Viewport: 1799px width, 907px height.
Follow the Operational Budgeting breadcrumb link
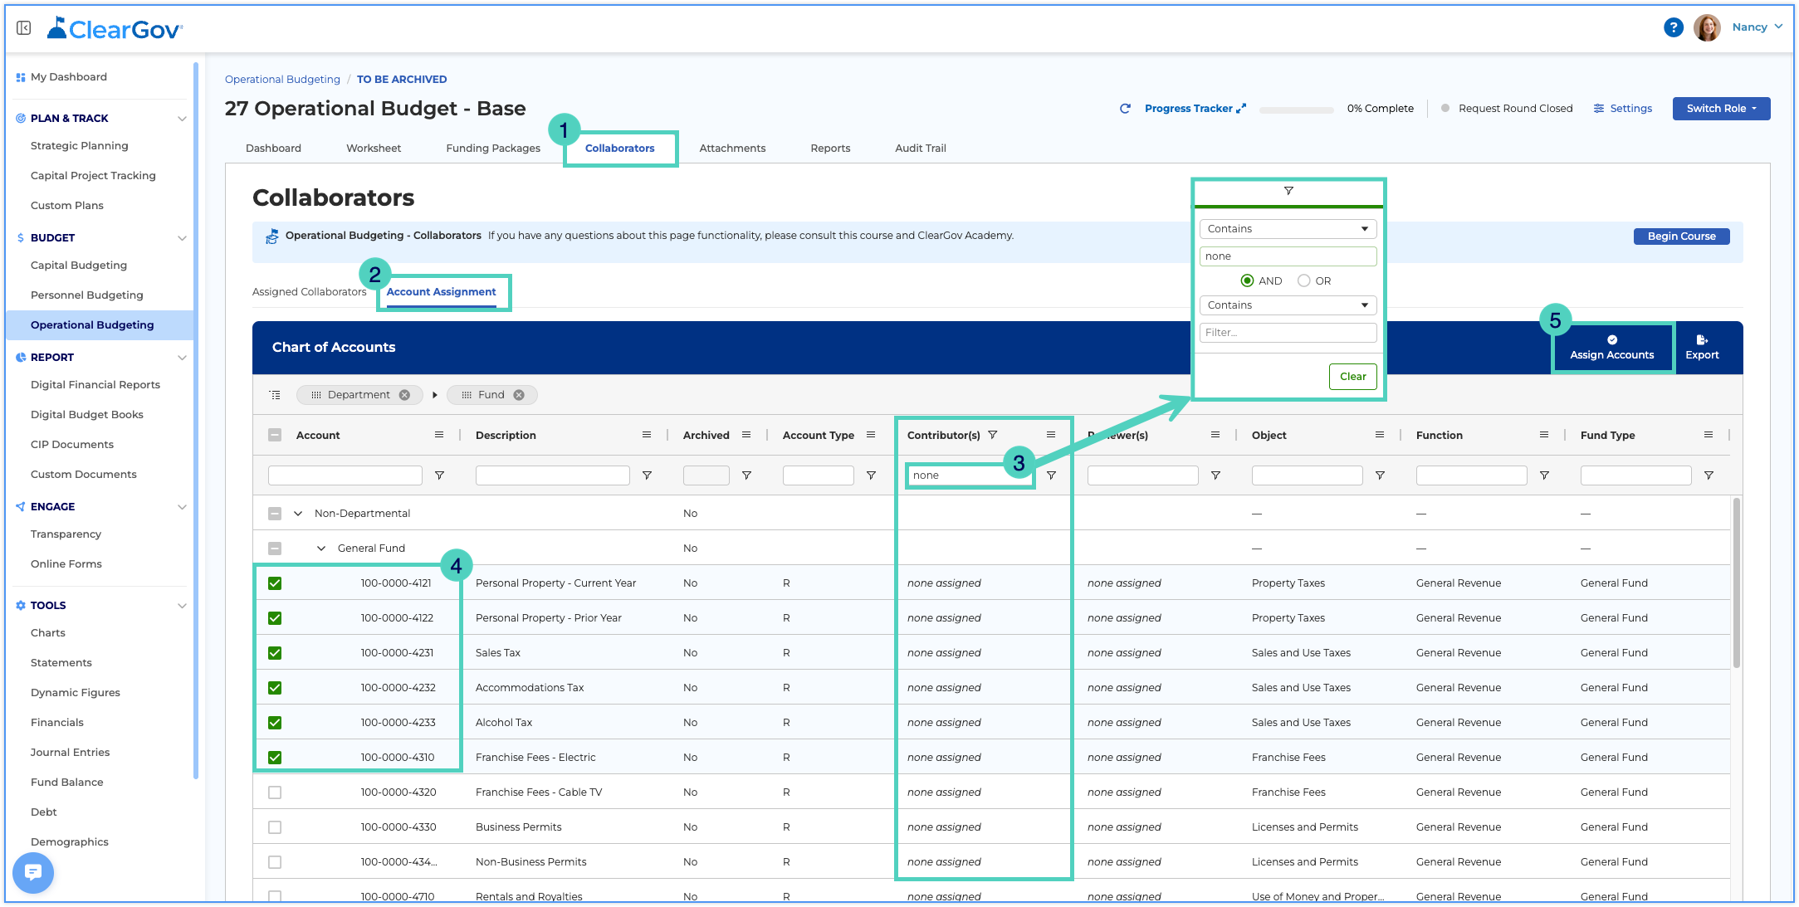point(282,80)
